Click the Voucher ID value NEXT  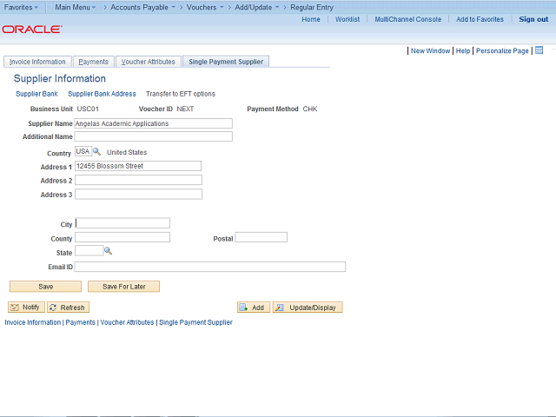[x=185, y=109]
